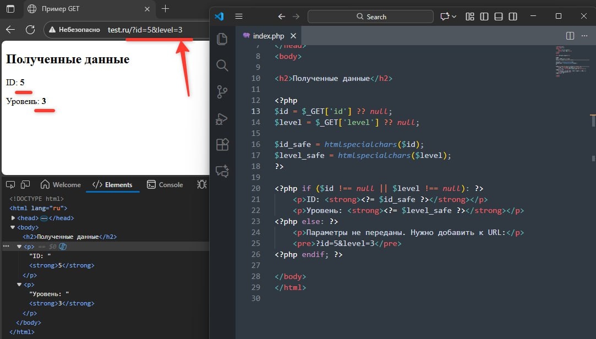The image size is (596, 339).
Task: Click the ellipsis inside the head element
Action: 43,218
